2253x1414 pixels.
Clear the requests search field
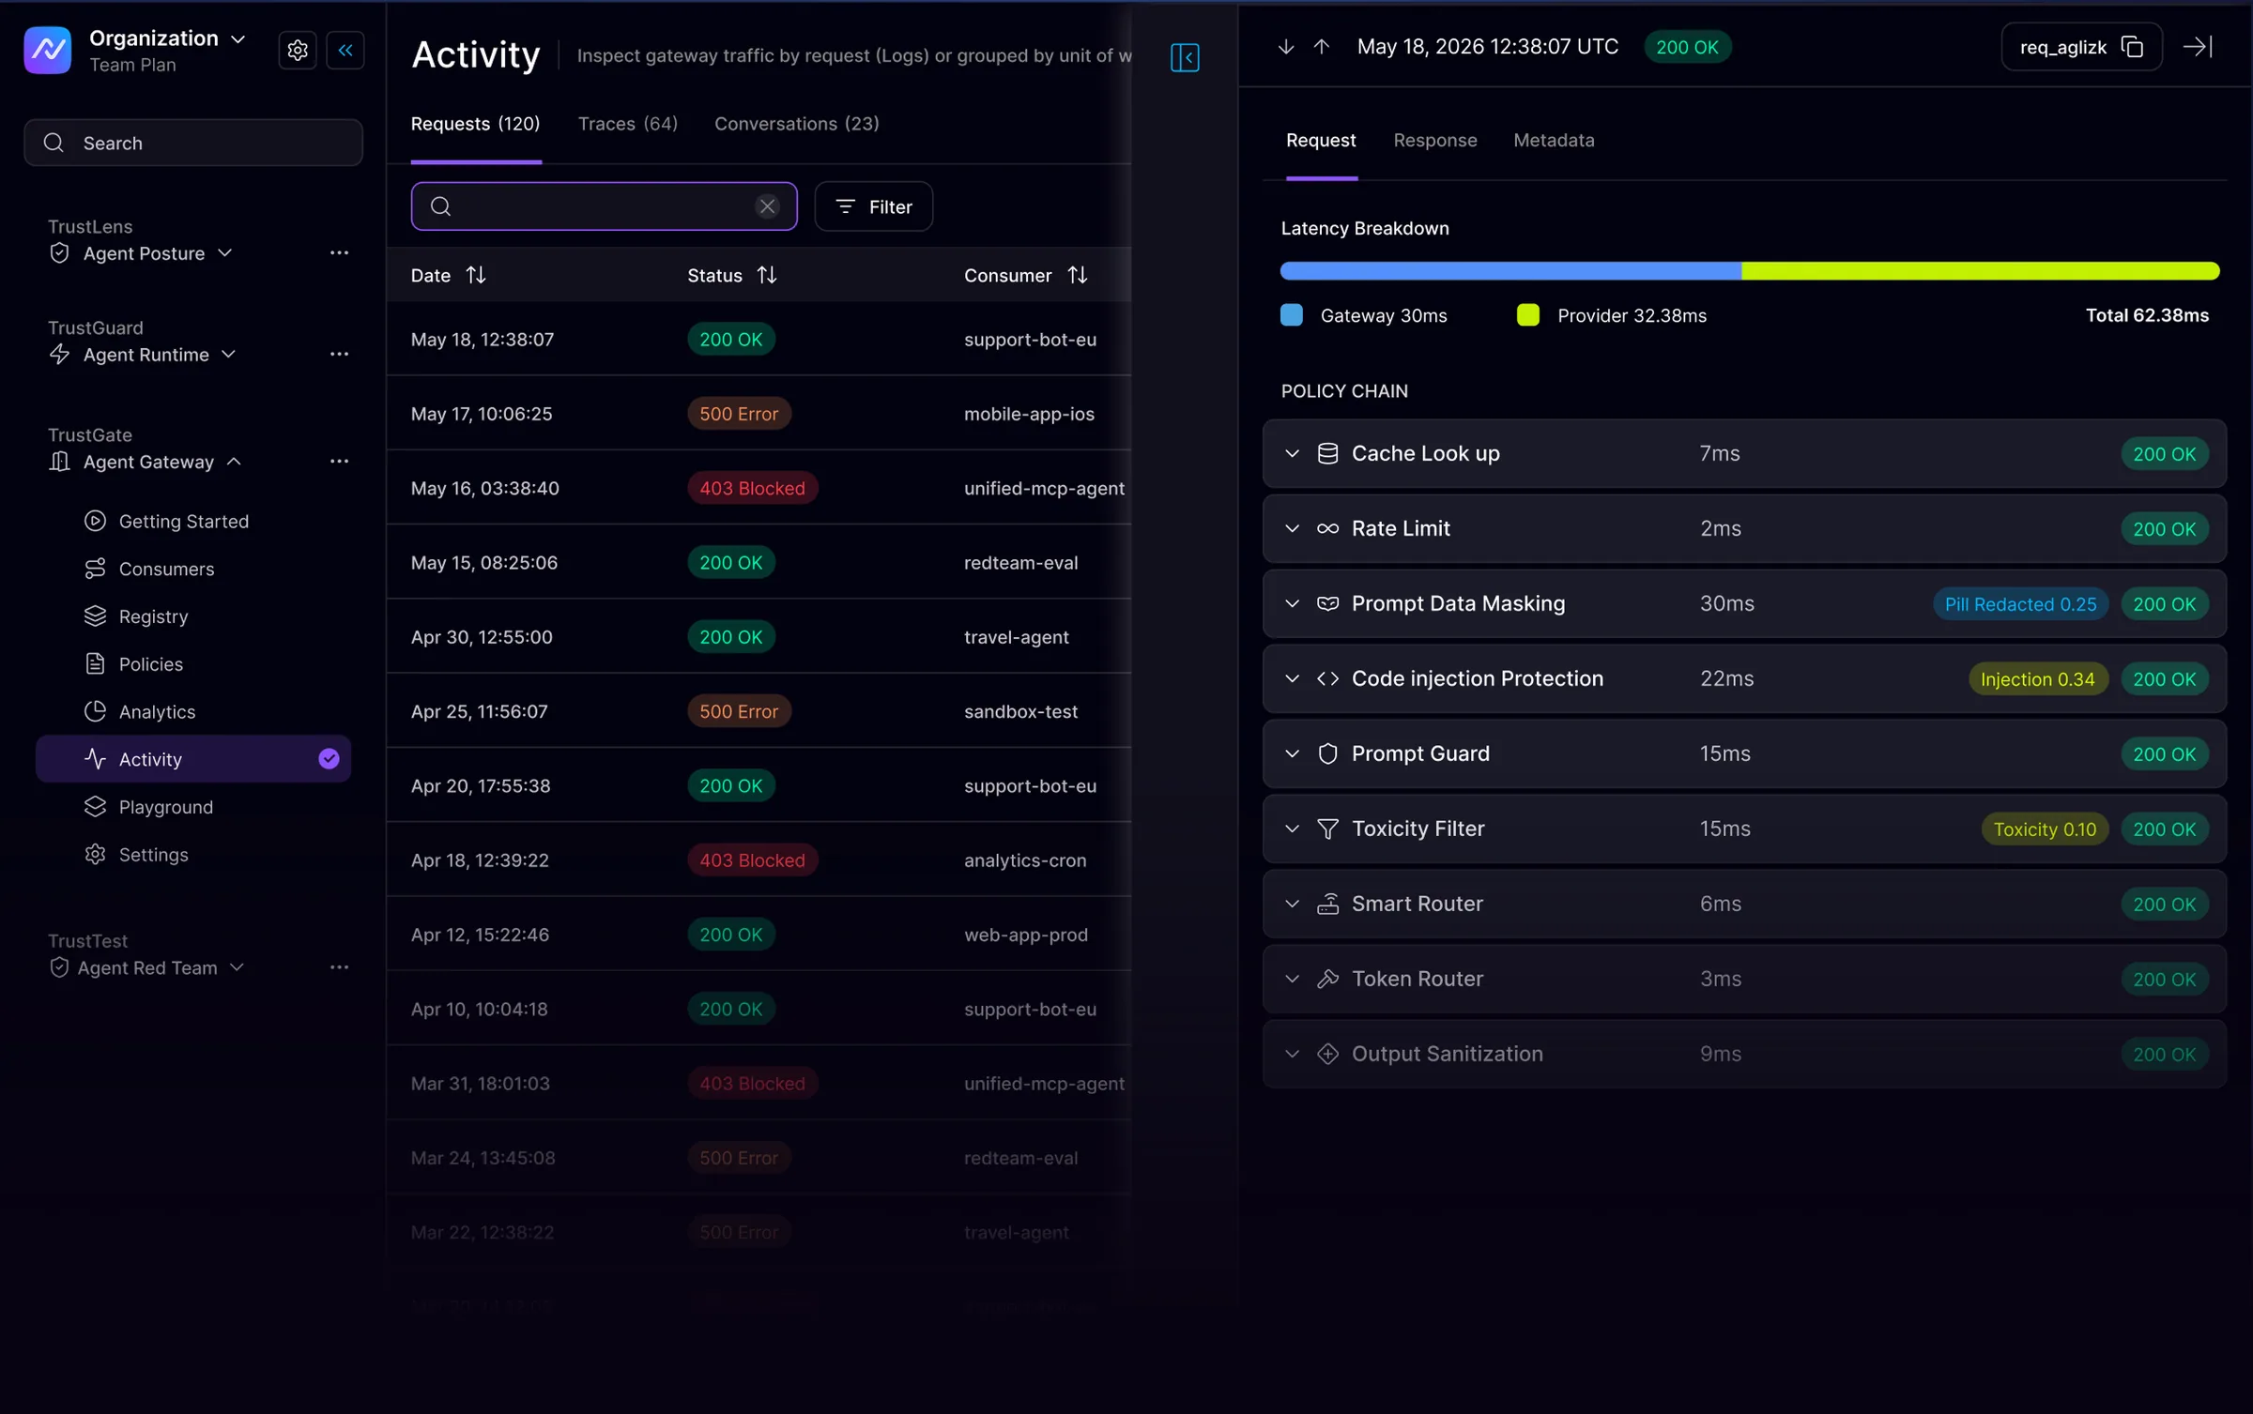pos(767,206)
